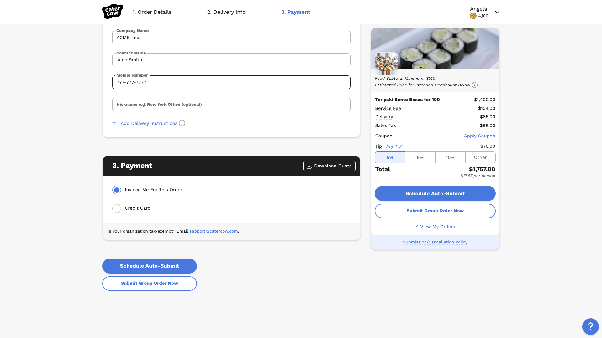Click the Teriyaki Bento Boxes for 100 item
This screenshot has width=602, height=338.
click(x=407, y=100)
